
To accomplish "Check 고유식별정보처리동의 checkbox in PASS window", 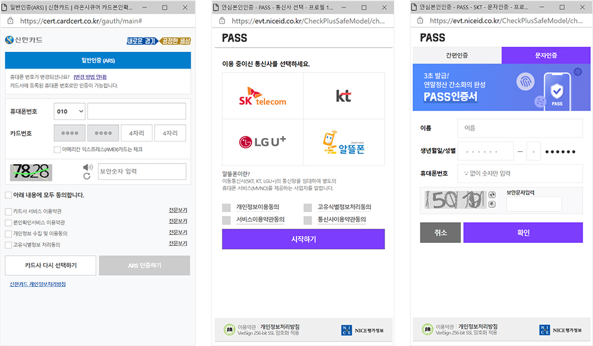I will click(x=308, y=208).
